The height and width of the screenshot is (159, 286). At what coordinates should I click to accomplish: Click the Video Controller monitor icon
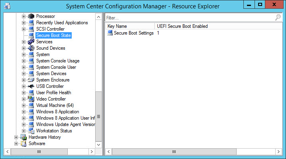pos(31,99)
